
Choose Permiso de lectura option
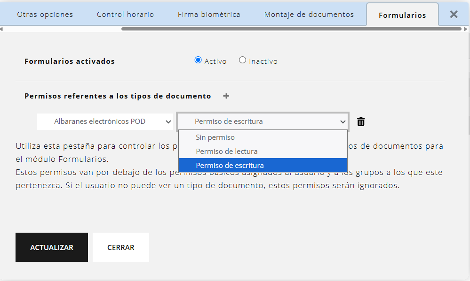226,152
